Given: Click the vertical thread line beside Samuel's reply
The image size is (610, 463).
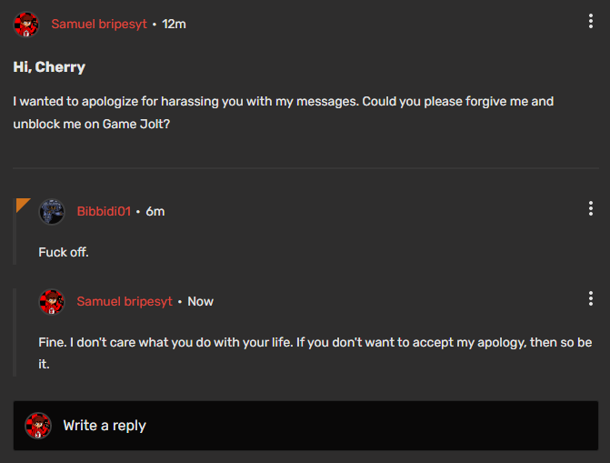Looking at the screenshot, I should point(15,332).
